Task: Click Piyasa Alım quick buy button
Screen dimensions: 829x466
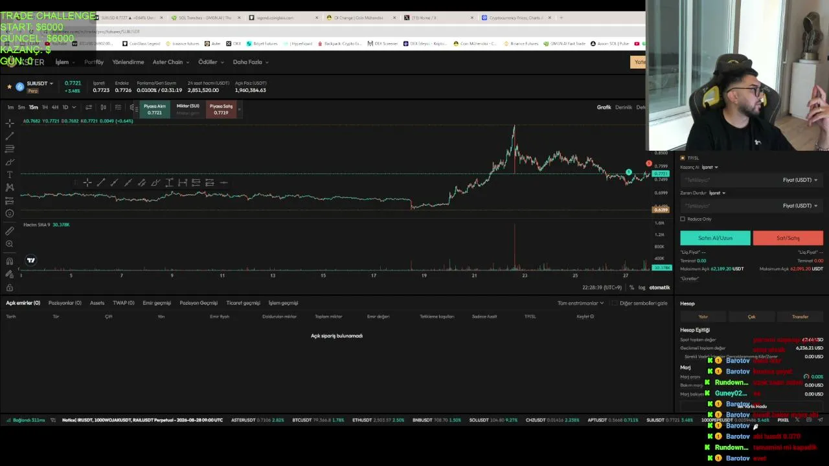Action: click(155, 109)
